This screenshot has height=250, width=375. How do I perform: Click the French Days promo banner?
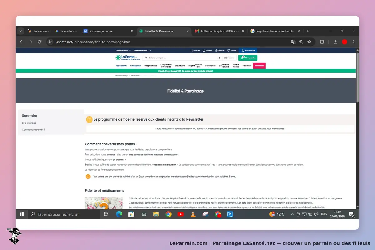point(186,71)
